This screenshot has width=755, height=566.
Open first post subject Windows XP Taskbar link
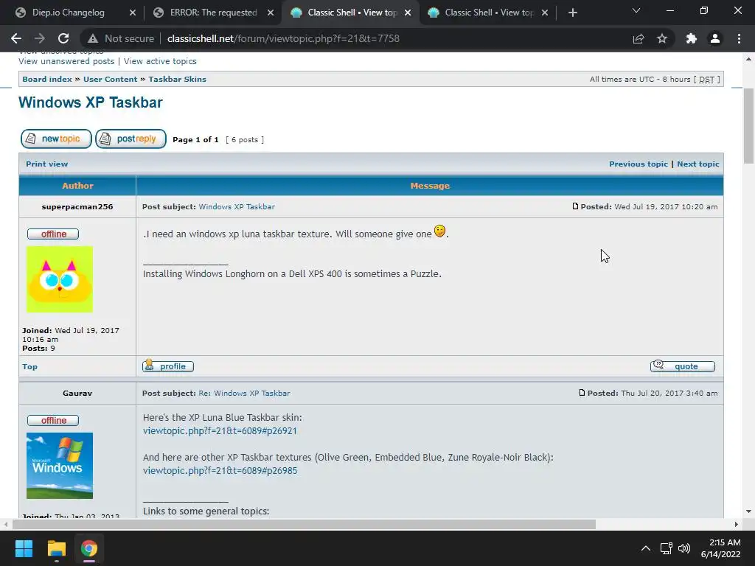pyautogui.click(x=237, y=206)
